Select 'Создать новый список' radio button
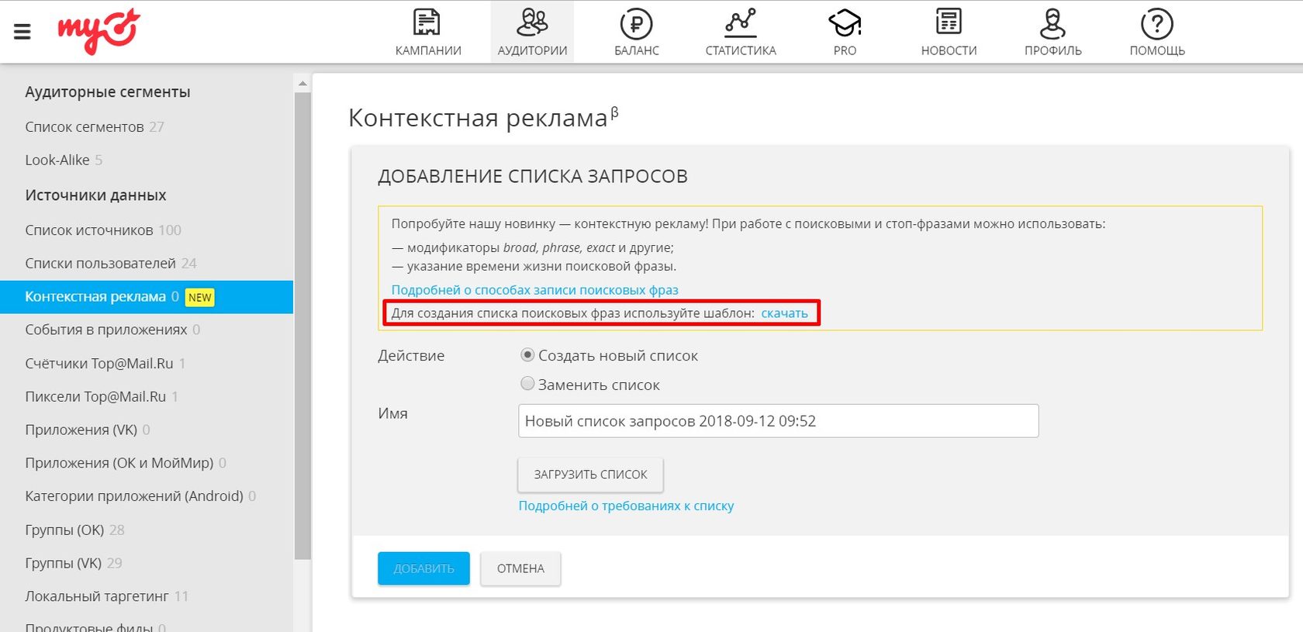The width and height of the screenshot is (1303, 632). tap(527, 355)
